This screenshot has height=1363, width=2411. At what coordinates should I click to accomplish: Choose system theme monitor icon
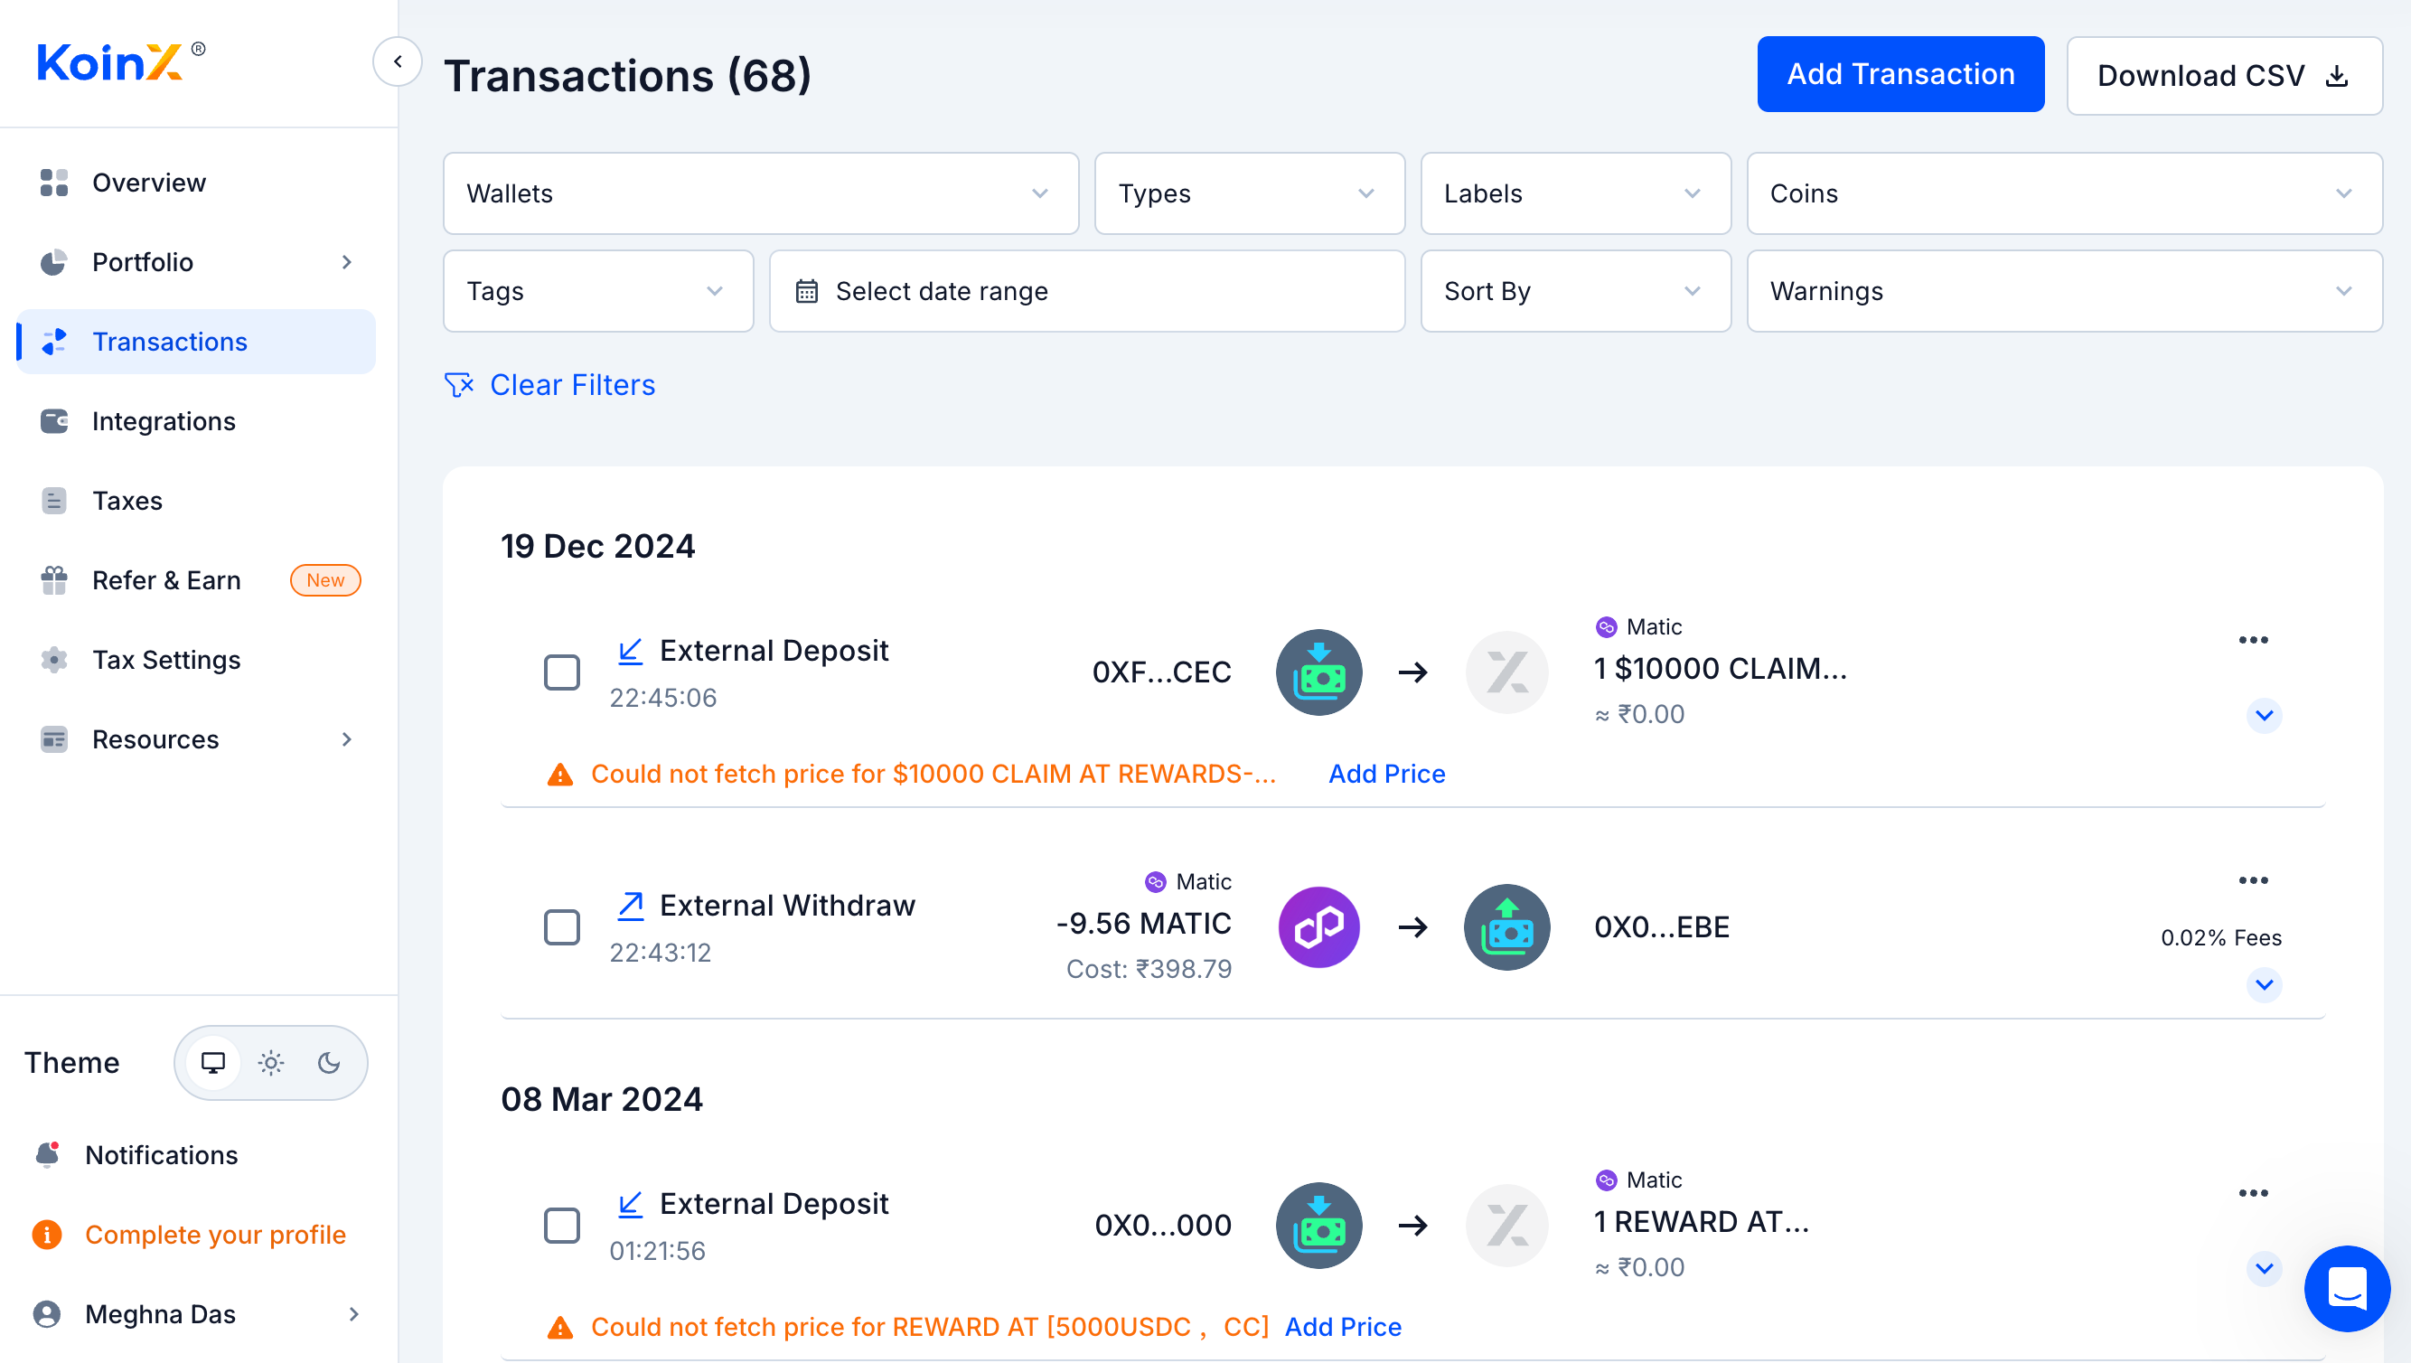213,1063
